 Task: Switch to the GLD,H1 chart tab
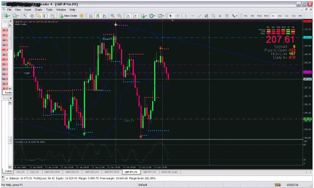click(x=35, y=172)
